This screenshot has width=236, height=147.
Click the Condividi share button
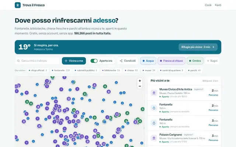pyautogui.click(x=128, y=61)
